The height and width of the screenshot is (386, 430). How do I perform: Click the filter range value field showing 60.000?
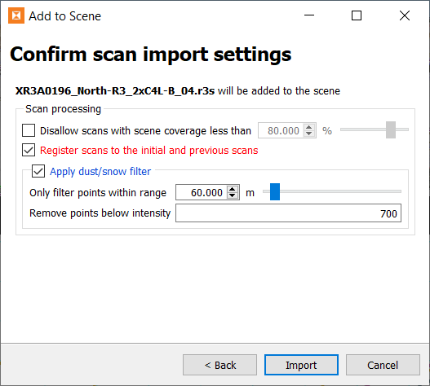202,192
